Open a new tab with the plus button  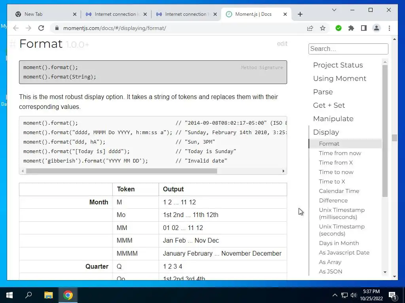pyautogui.click(x=300, y=14)
